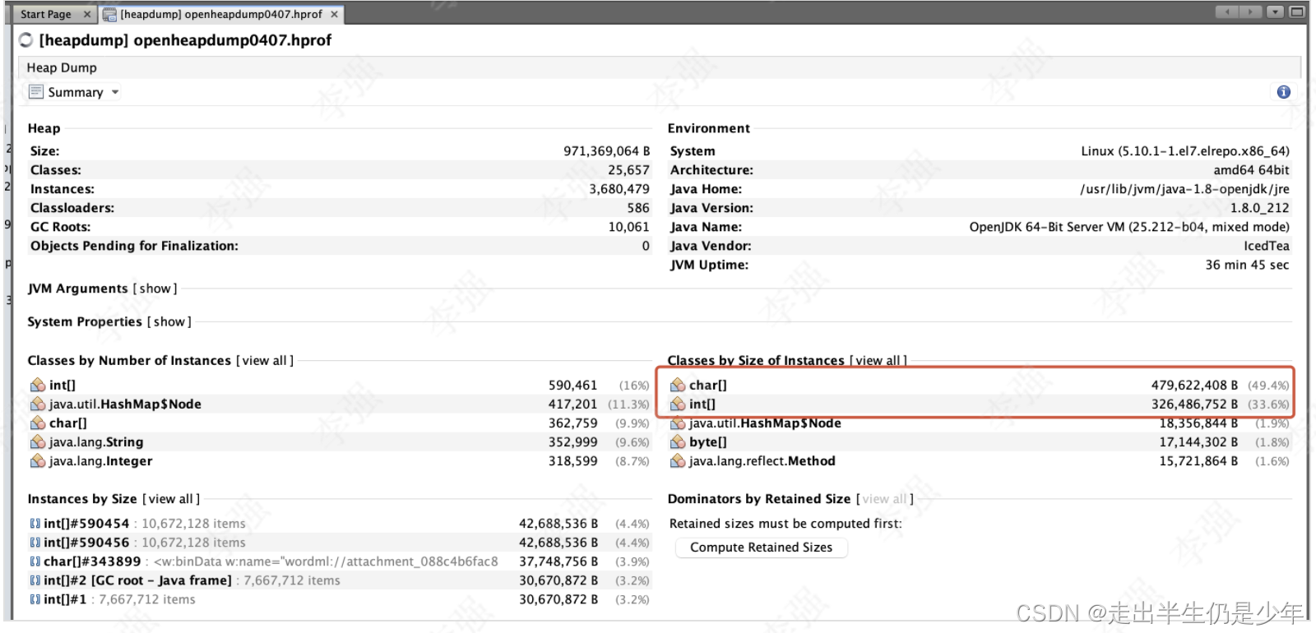The image size is (1316, 633).
Task: Select instance int[]#590456
Action: click(x=86, y=543)
